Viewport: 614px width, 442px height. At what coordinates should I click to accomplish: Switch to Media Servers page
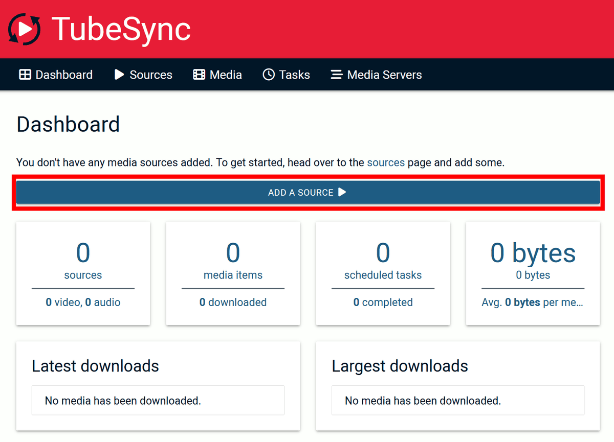tap(384, 75)
